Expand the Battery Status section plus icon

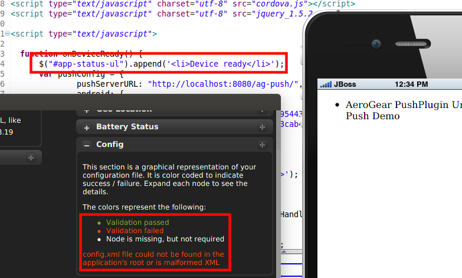pos(86,127)
